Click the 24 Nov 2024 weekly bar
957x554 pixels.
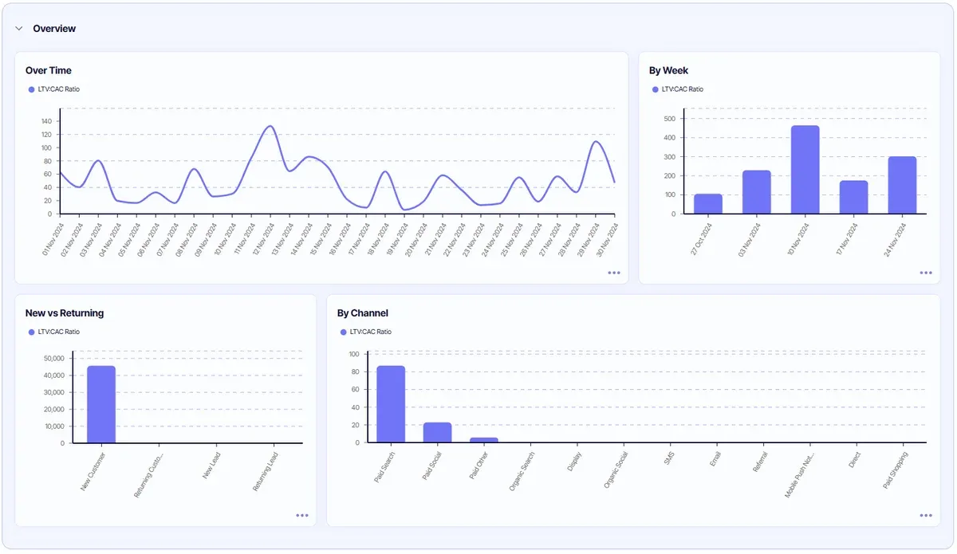point(902,185)
